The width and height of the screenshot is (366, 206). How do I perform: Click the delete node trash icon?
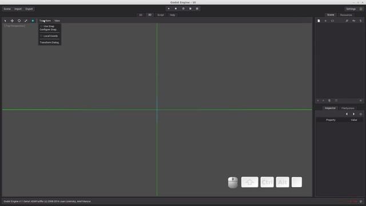tap(329, 101)
